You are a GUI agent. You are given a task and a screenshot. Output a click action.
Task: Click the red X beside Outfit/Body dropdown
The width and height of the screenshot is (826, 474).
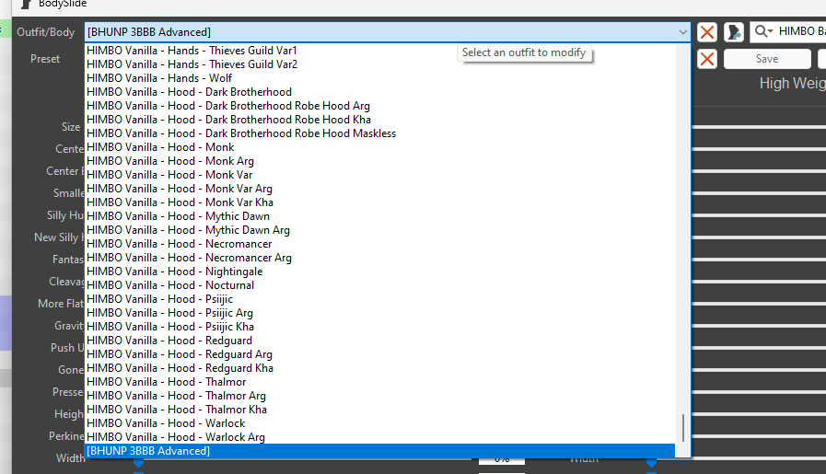click(x=707, y=32)
